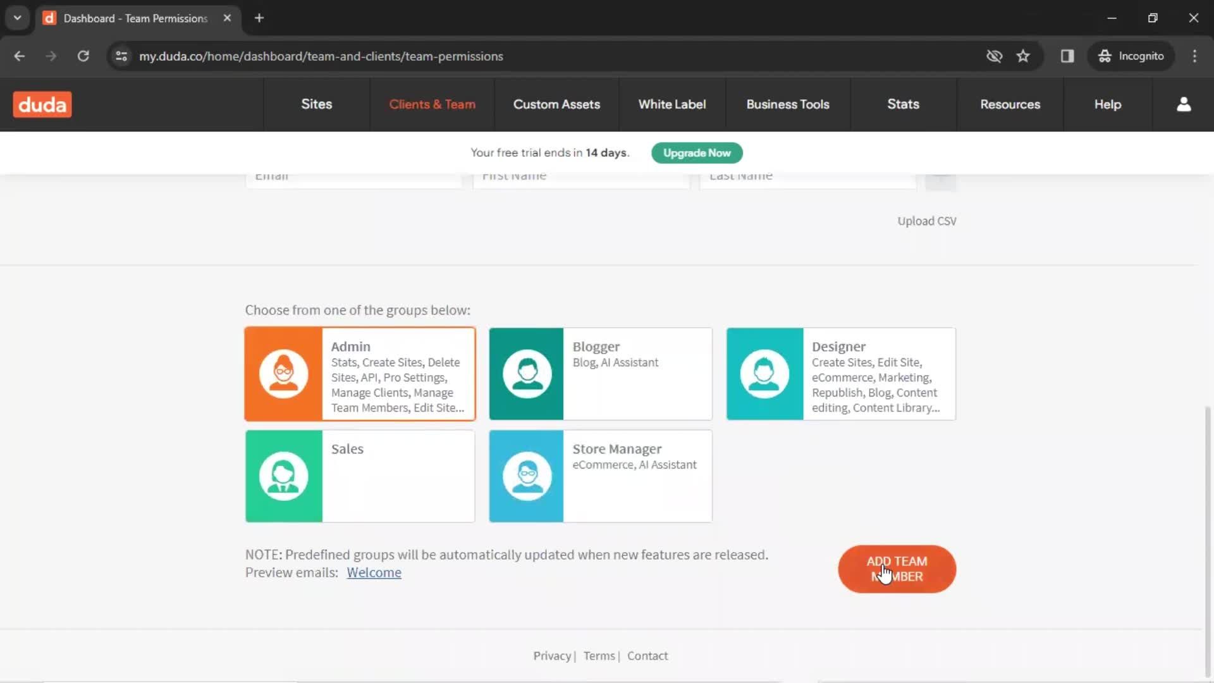Click the Blogger group avatar icon

coord(527,374)
